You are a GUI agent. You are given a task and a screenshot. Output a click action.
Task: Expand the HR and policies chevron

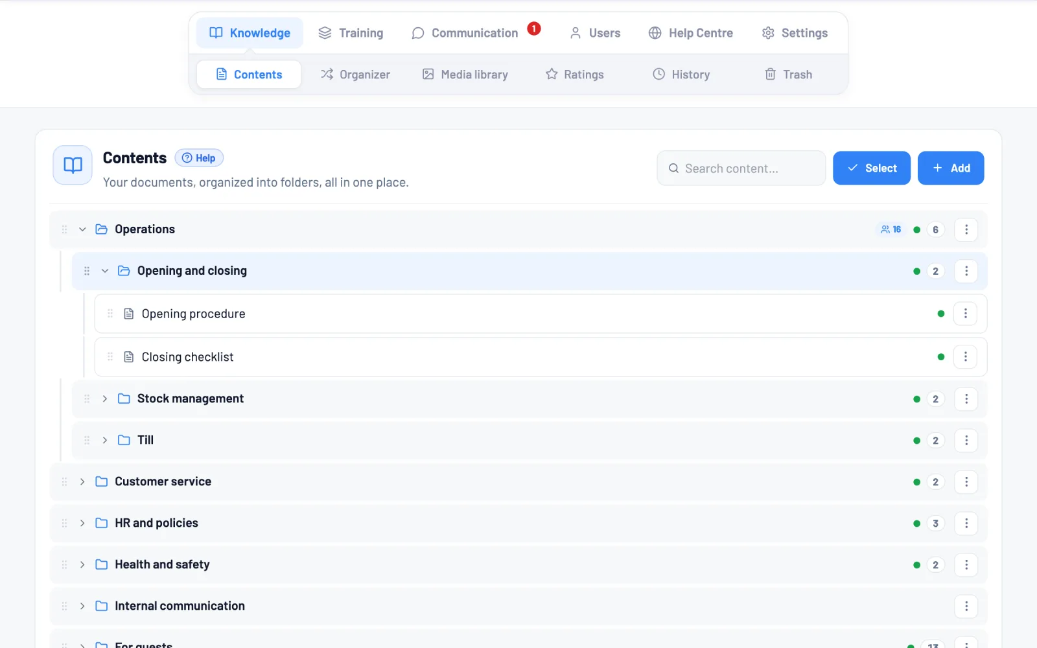(82, 523)
